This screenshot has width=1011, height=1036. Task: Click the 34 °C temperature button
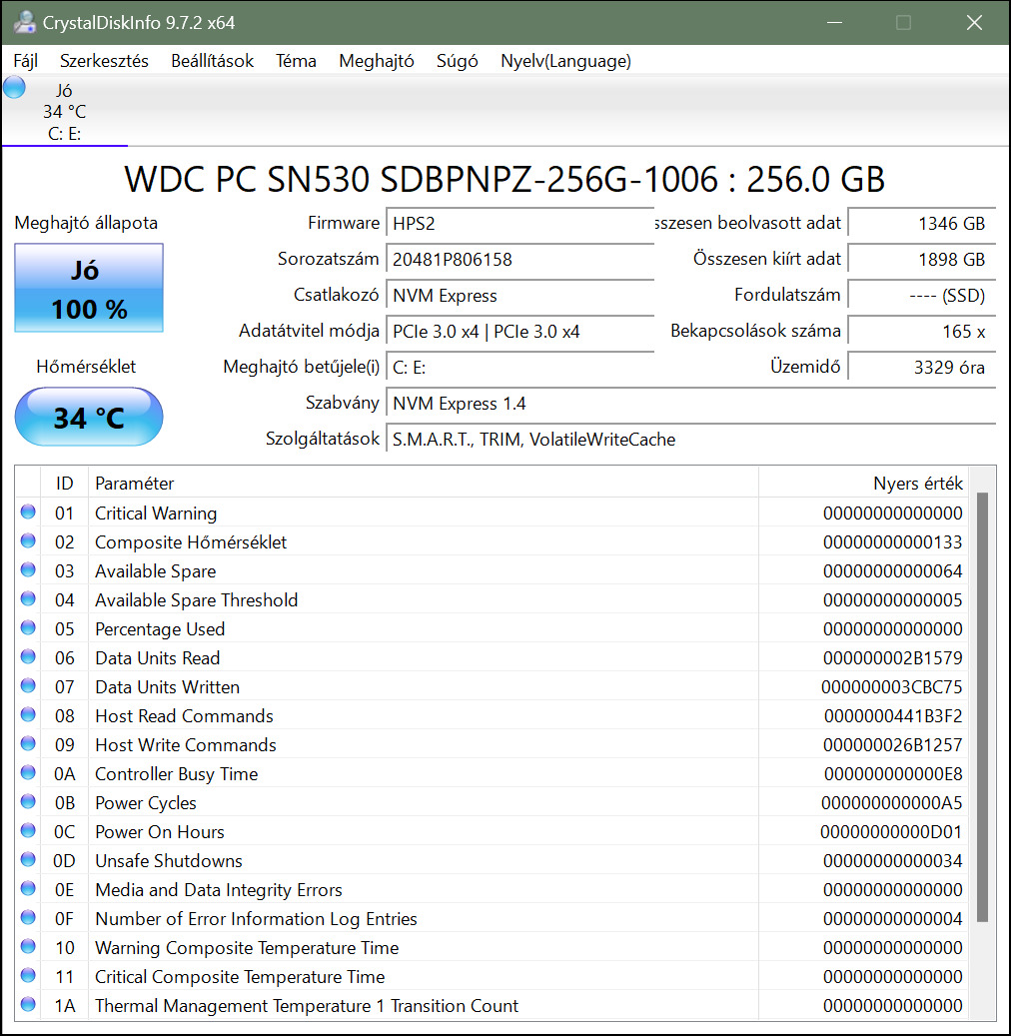click(89, 417)
